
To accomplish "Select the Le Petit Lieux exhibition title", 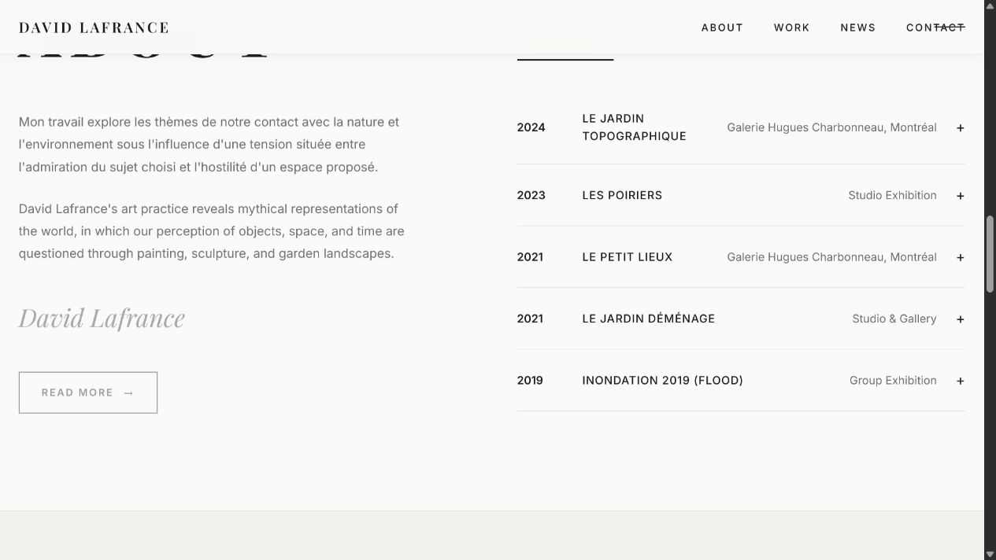I will (x=628, y=257).
